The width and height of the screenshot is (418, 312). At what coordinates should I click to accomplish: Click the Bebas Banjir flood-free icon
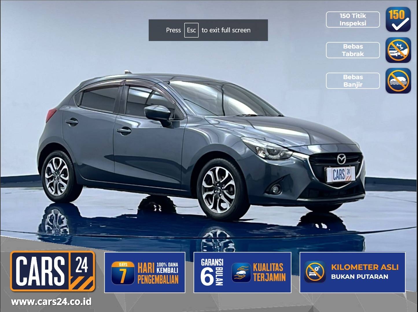pyautogui.click(x=398, y=81)
